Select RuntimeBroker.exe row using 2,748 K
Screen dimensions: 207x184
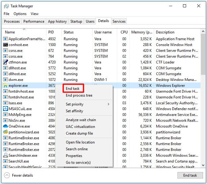pyautogui.click(x=102, y=150)
